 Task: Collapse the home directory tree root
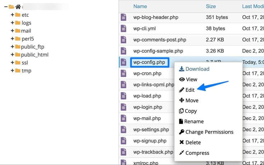pos(6,7)
